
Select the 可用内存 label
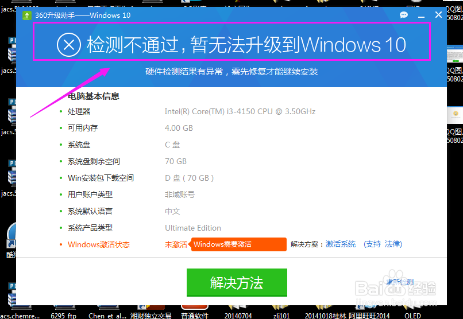click(83, 128)
